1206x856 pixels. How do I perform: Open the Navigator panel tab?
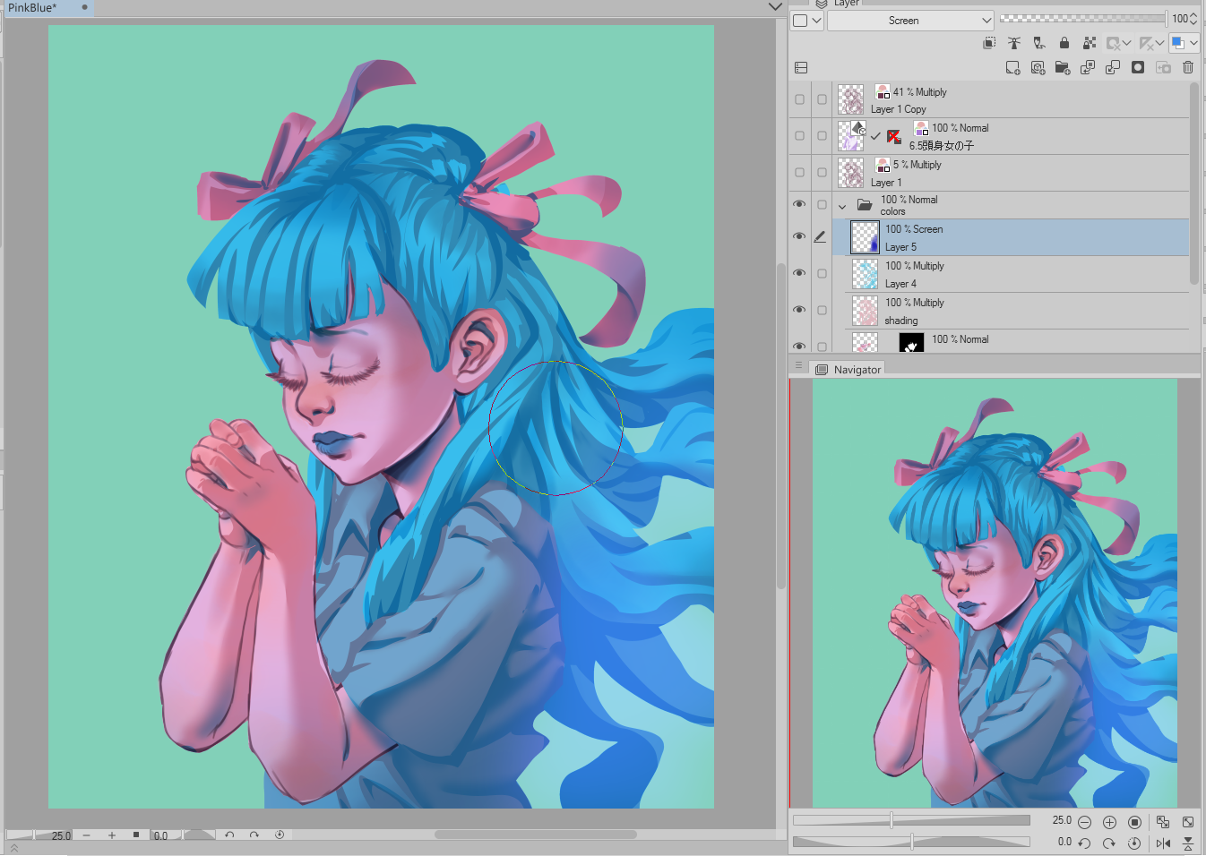[849, 369]
